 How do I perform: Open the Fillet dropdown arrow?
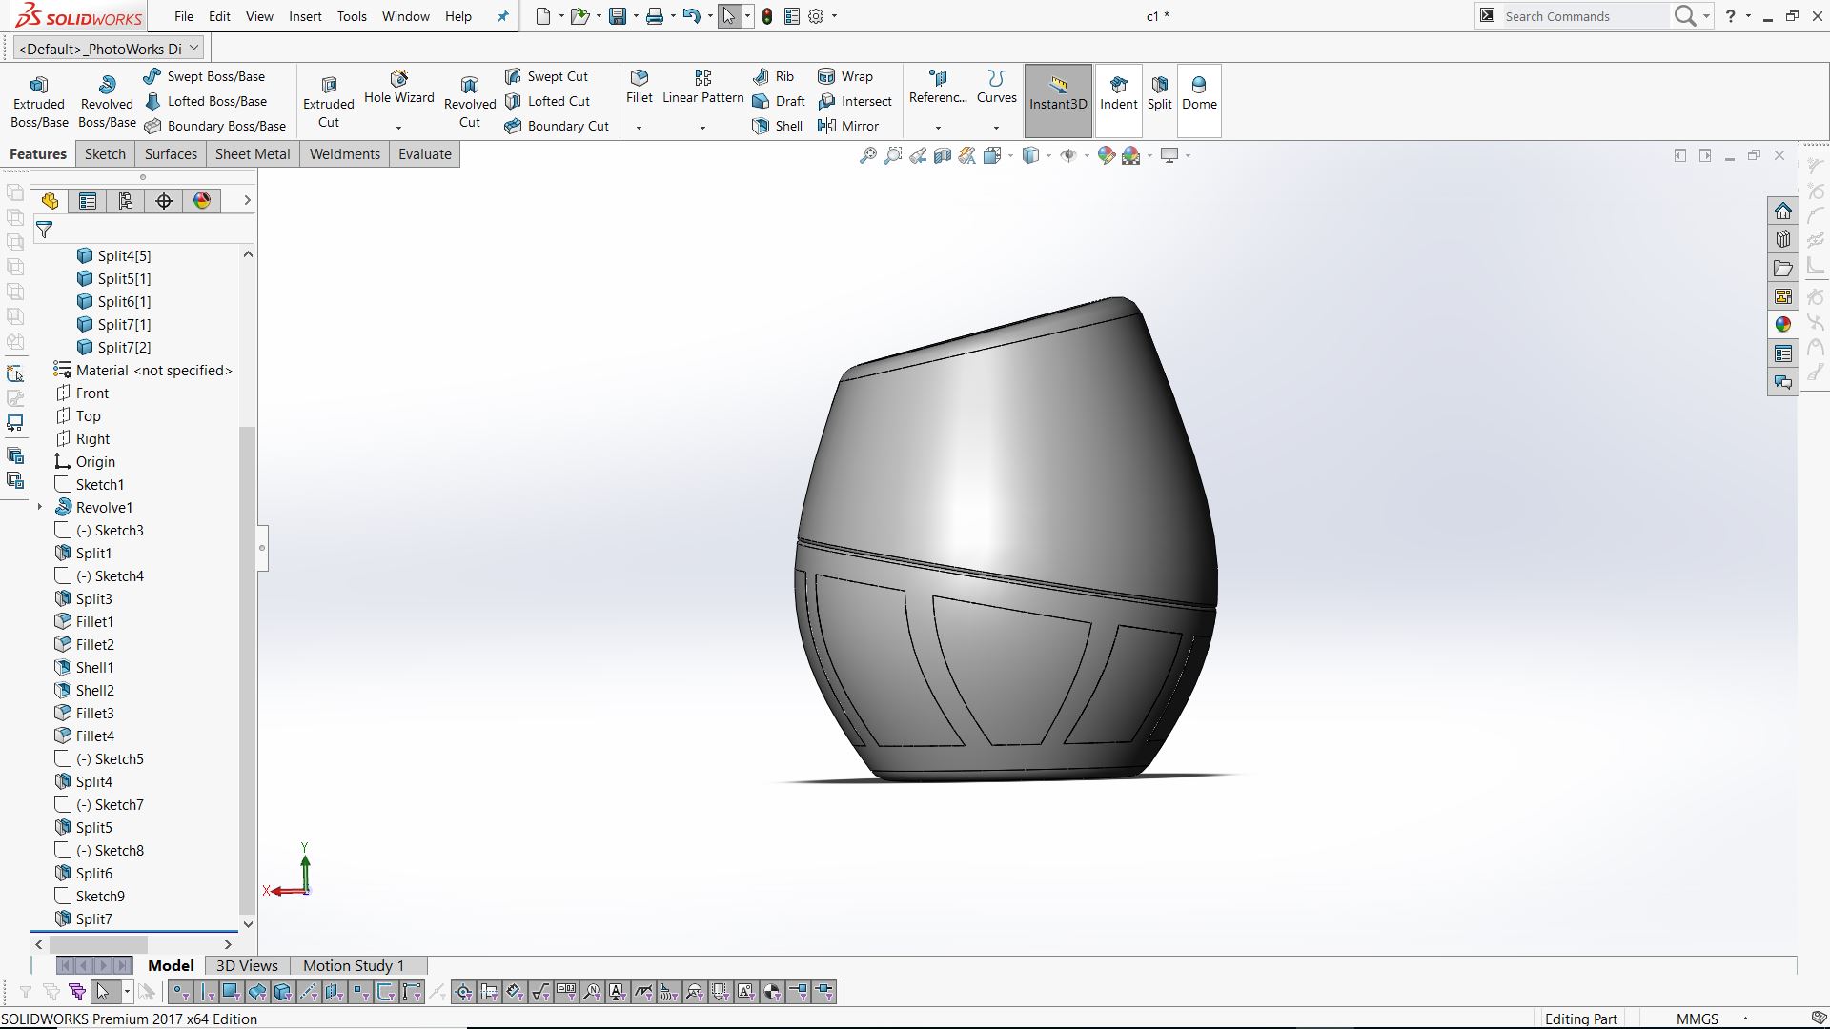click(x=639, y=128)
